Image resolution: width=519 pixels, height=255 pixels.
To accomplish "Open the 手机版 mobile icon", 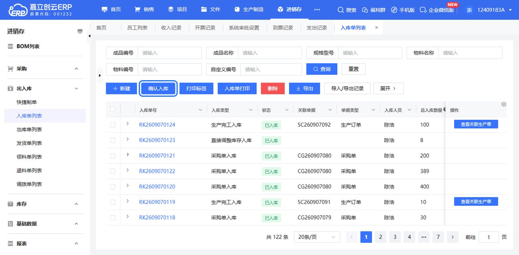I will 394,10.
